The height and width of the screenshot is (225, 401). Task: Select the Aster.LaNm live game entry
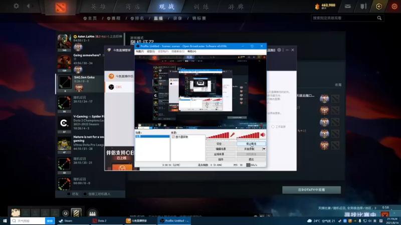click(90, 42)
